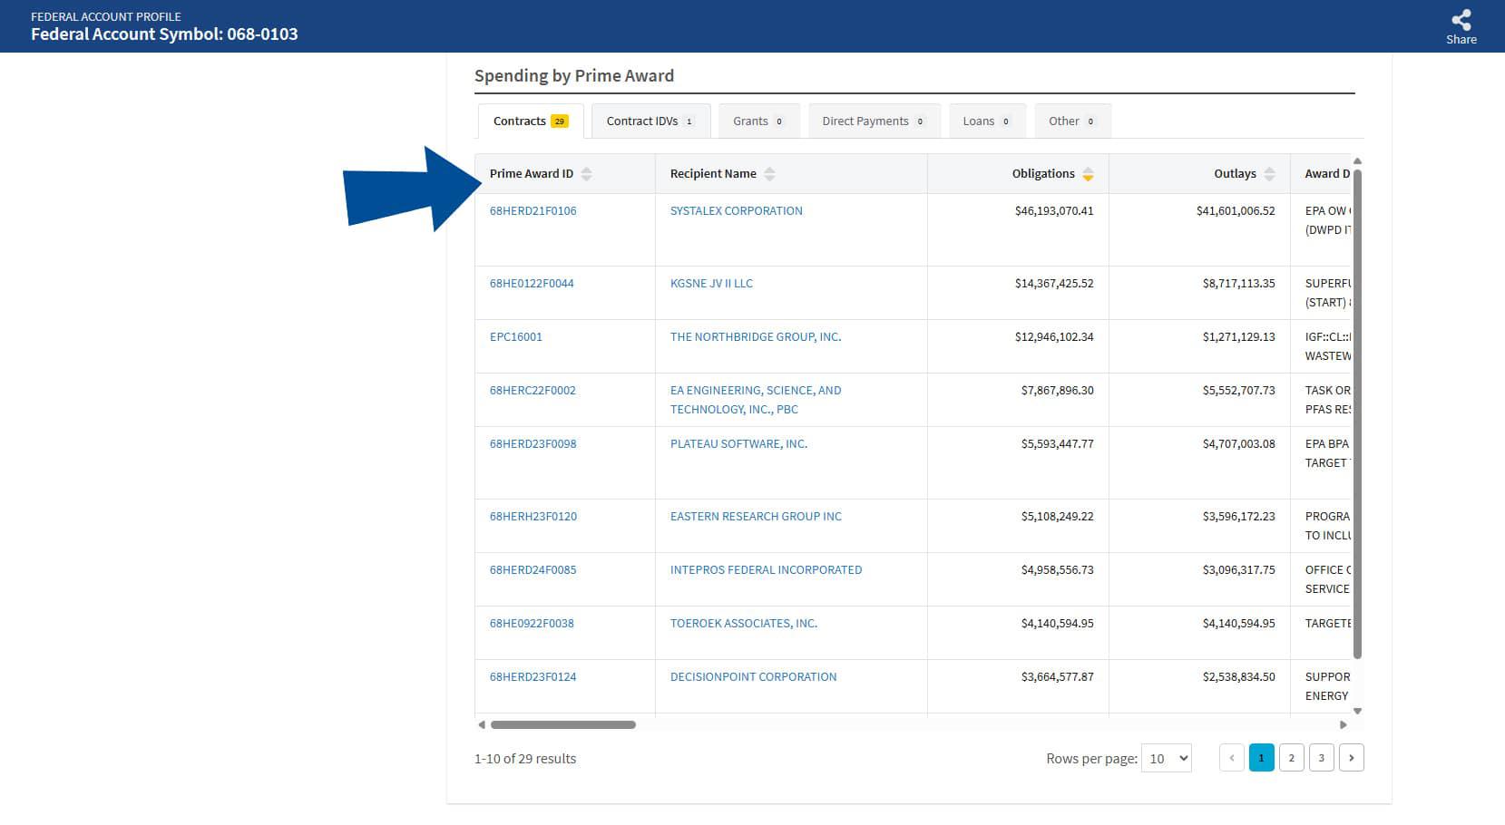Screen dimensions: 1505x825
Task: Jump to page 3 of results
Action: (1321, 758)
